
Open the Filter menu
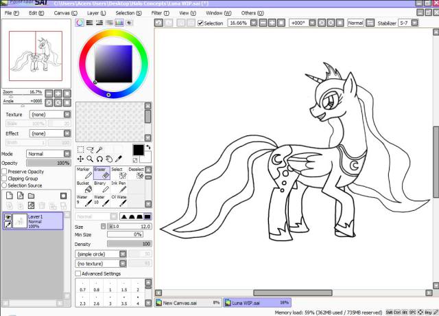[x=160, y=13]
